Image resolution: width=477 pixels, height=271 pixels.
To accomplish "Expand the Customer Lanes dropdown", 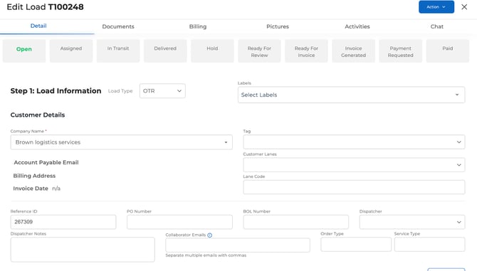I will [x=354, y=165].
